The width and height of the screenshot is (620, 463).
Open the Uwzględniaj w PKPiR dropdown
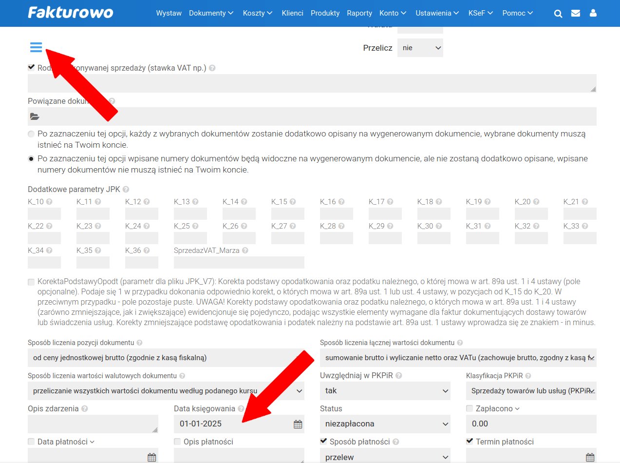coord(385,391)
